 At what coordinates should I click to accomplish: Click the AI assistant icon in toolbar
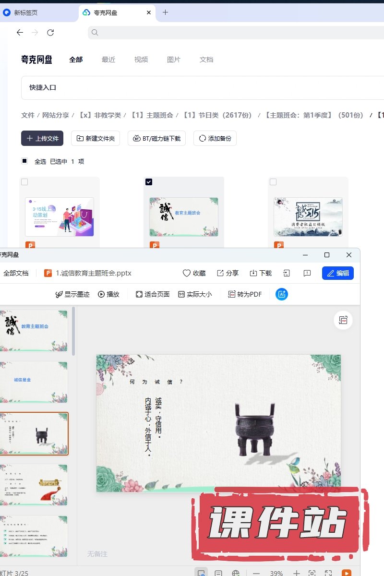[x=282, y=294]
